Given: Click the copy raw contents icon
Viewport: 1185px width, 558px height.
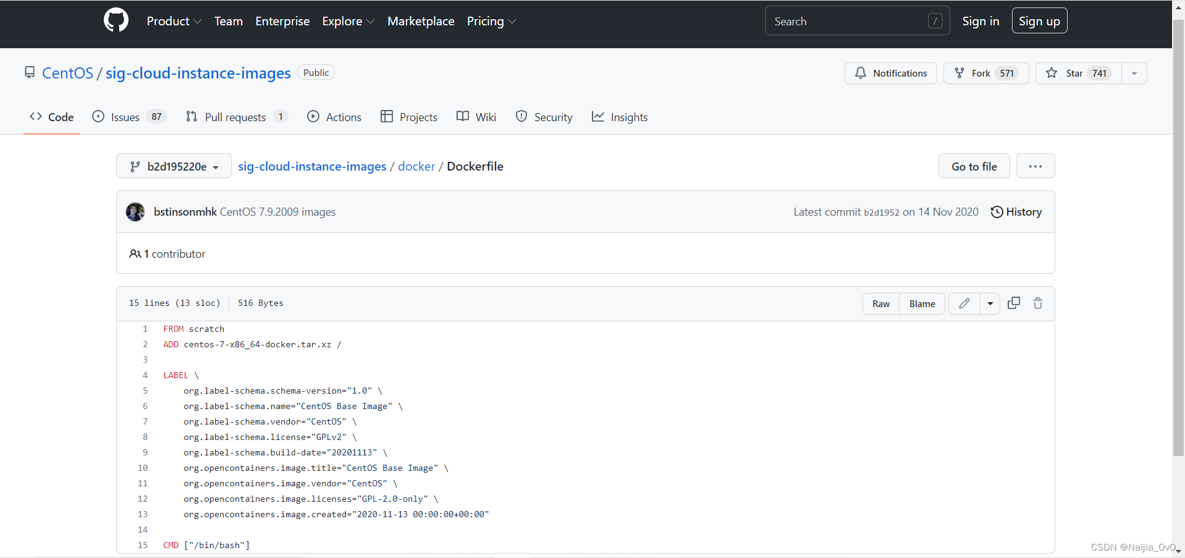Looking at the screenshot, I should (x=1014, y=303).
